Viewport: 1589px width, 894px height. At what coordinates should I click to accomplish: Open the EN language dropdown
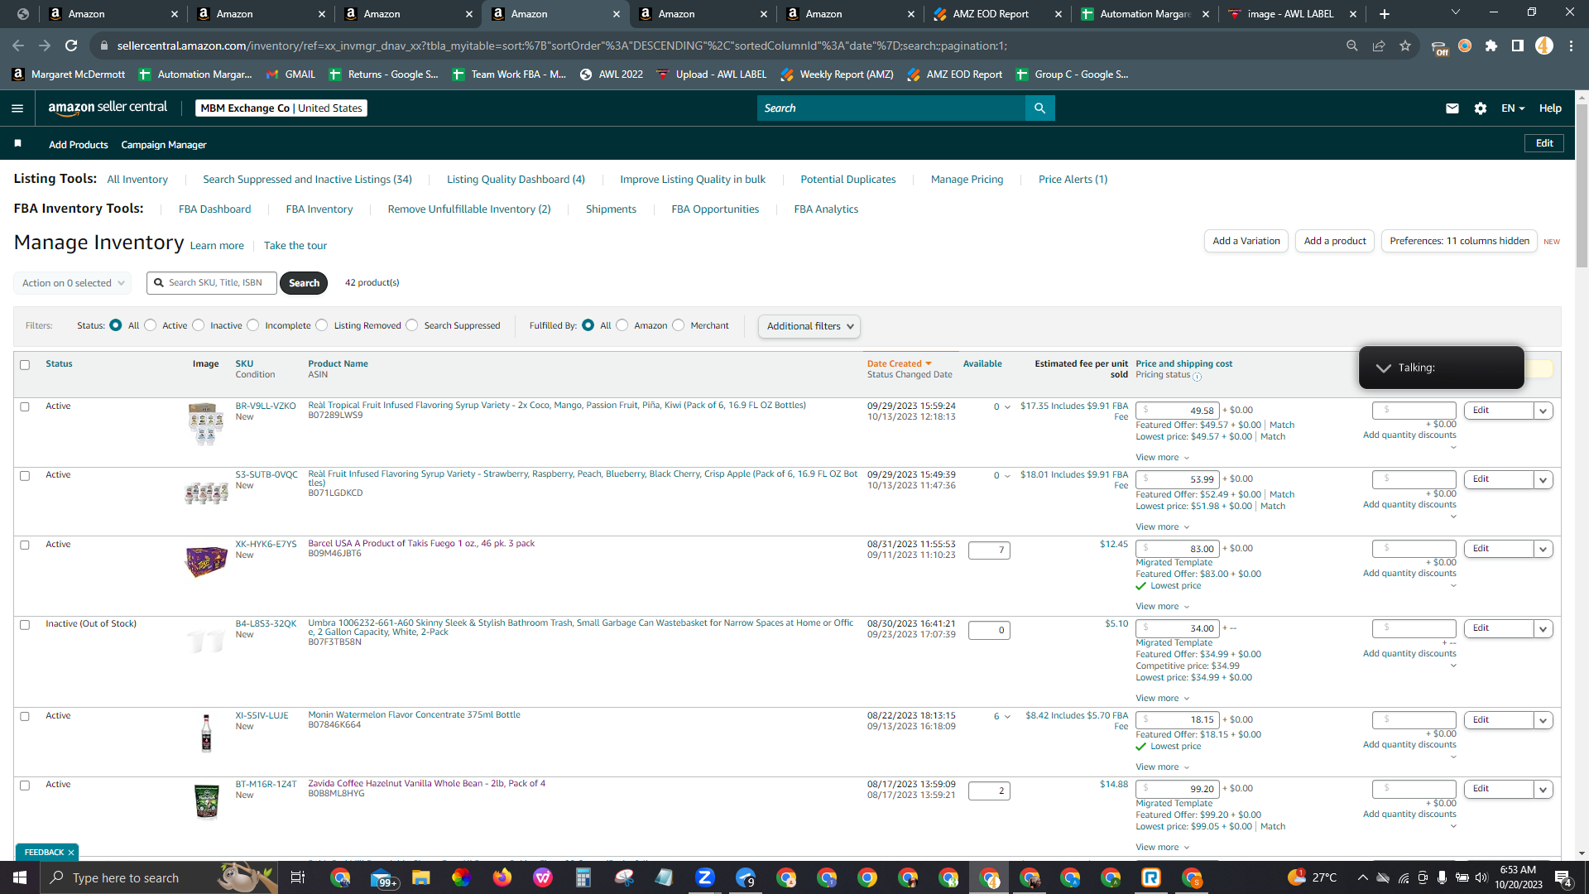coord(1513,108)
